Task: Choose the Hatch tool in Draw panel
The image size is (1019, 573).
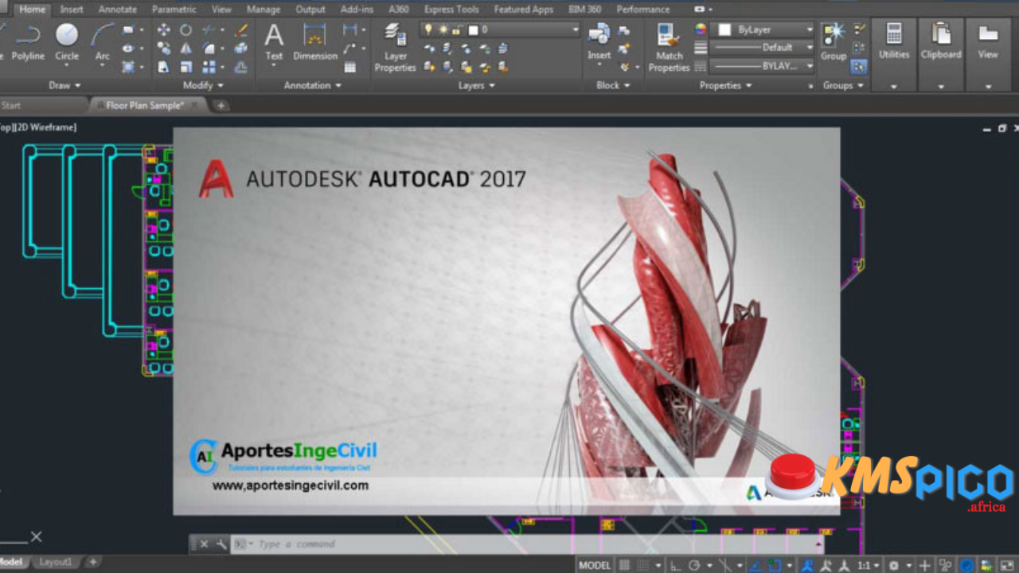Action: pyautogui.click(x=129, y=67)
